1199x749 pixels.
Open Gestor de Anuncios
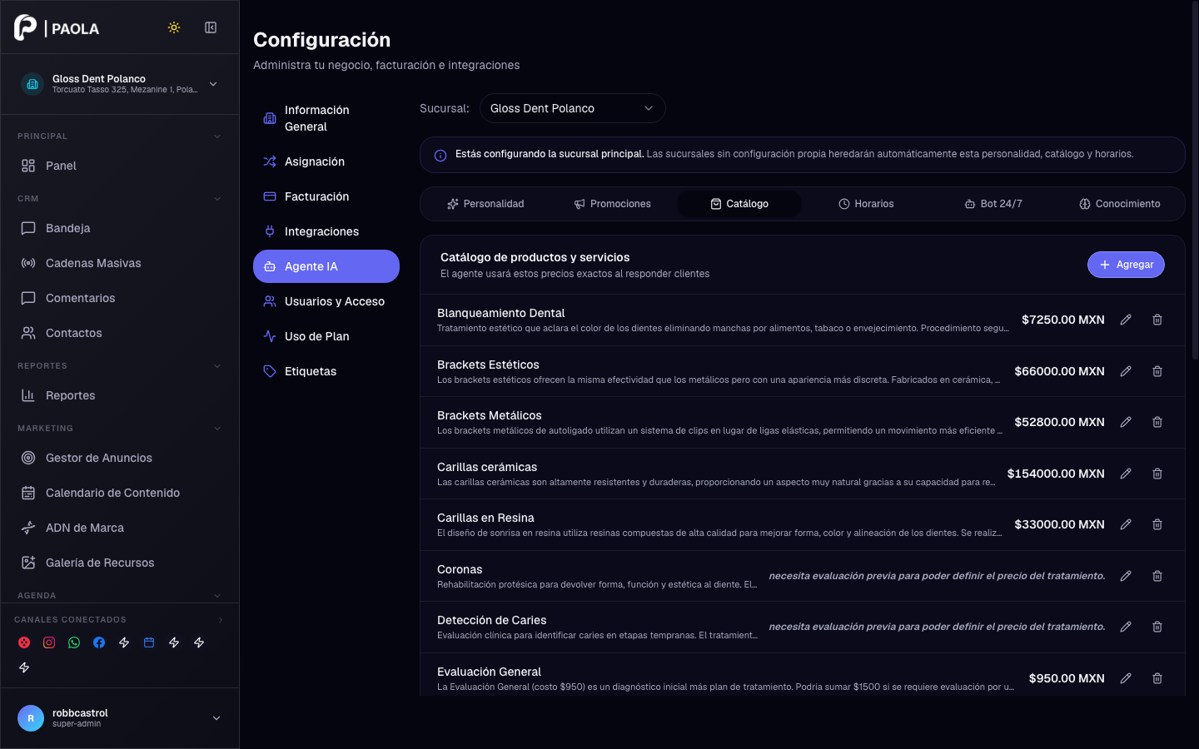(120, 458)
